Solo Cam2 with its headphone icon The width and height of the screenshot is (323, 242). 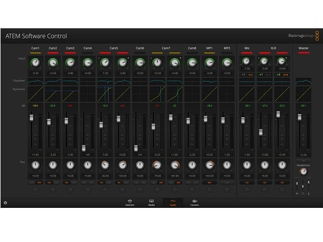pos(53,189)
